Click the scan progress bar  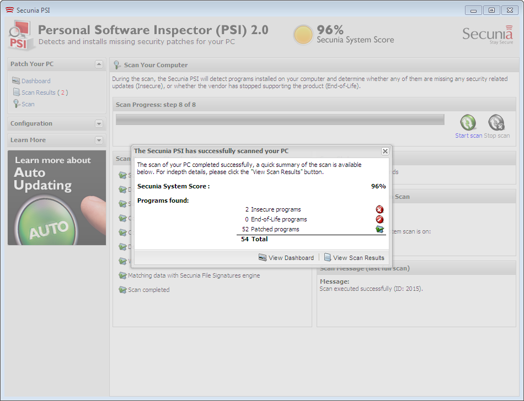tap(280, 120)
